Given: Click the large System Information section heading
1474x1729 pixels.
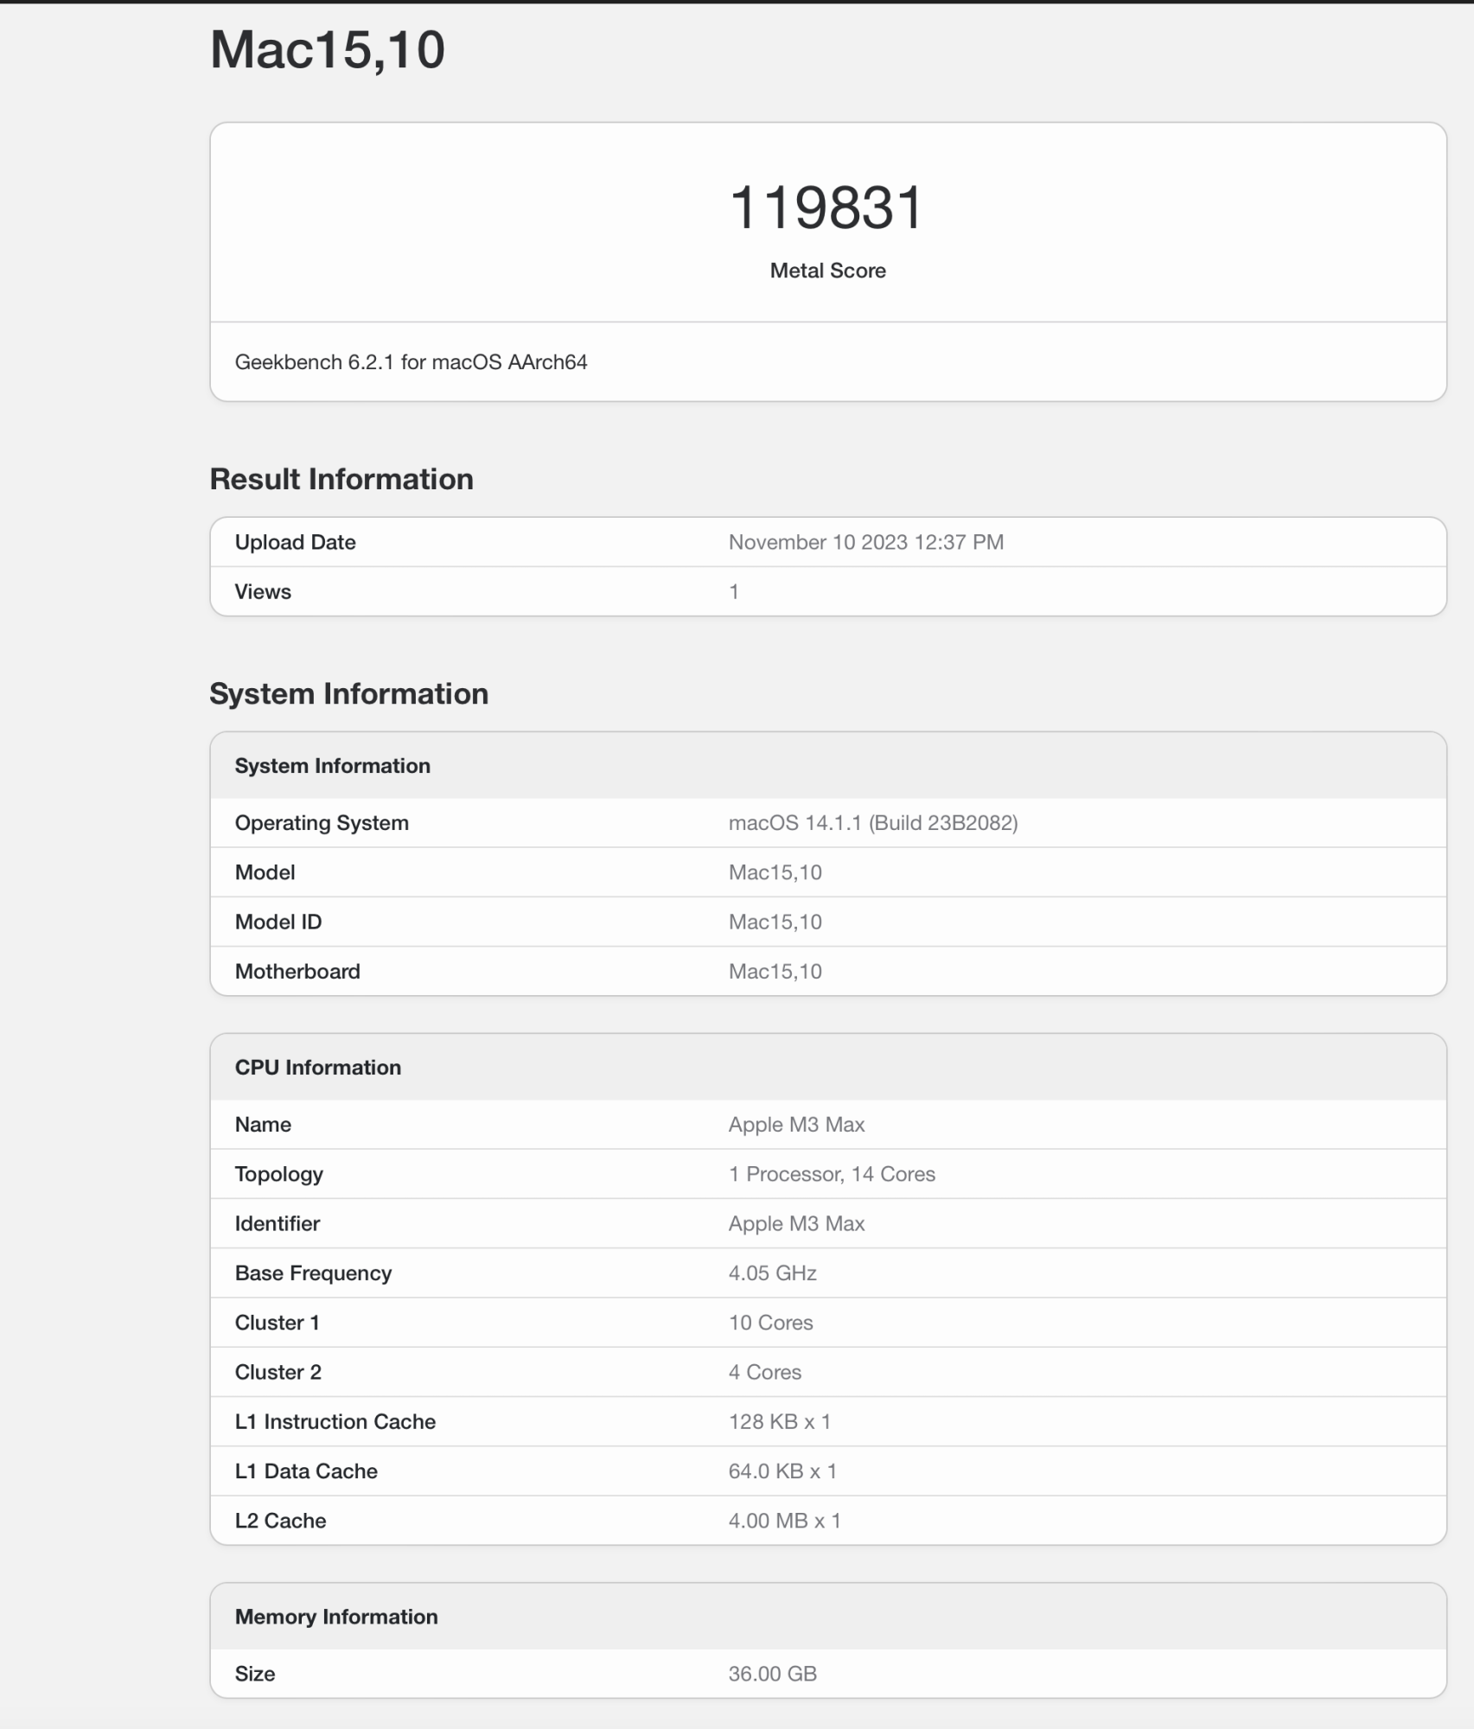Looking at the screenshot, I should pyautogui.click(x=349, y=693).
